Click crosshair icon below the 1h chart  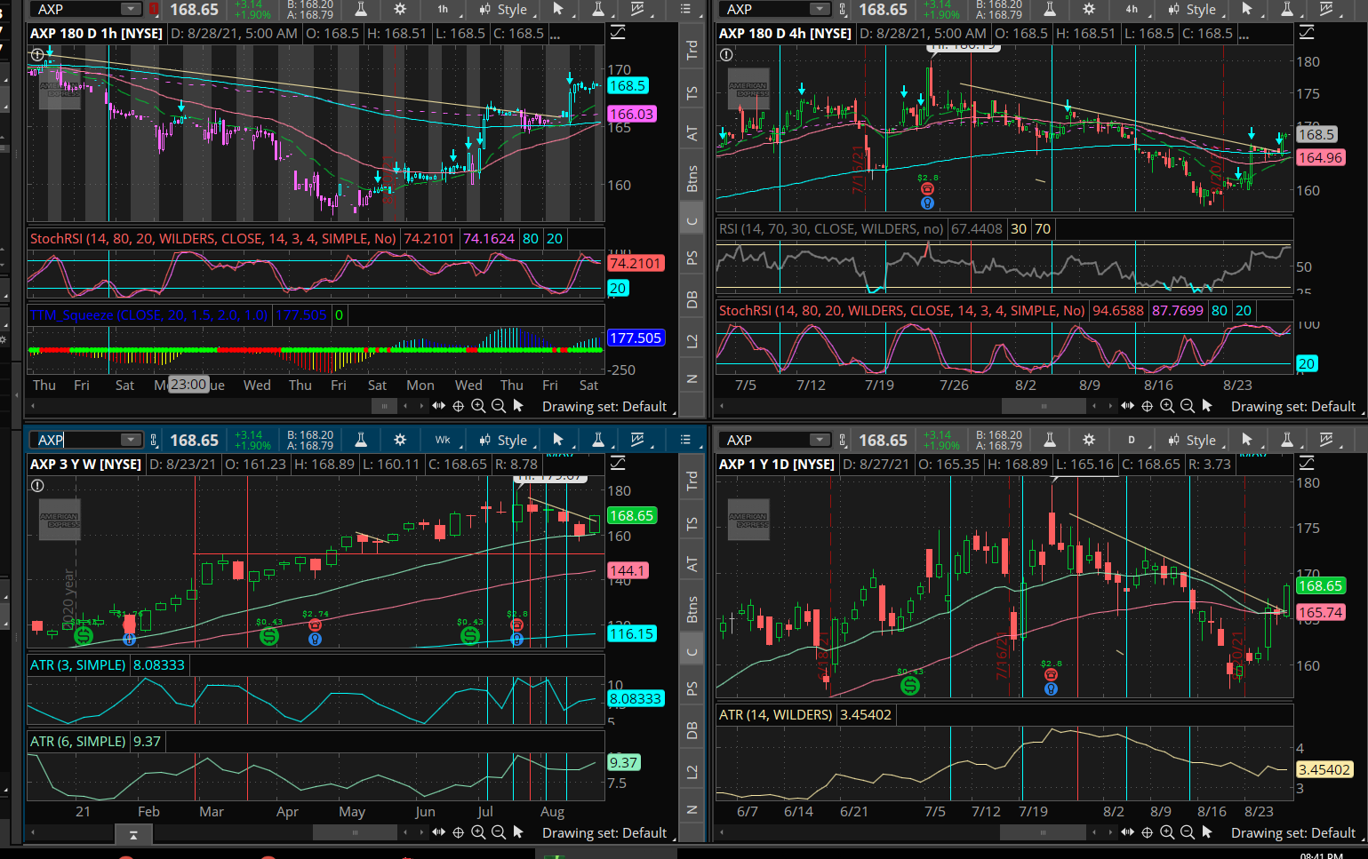point(459,406)
